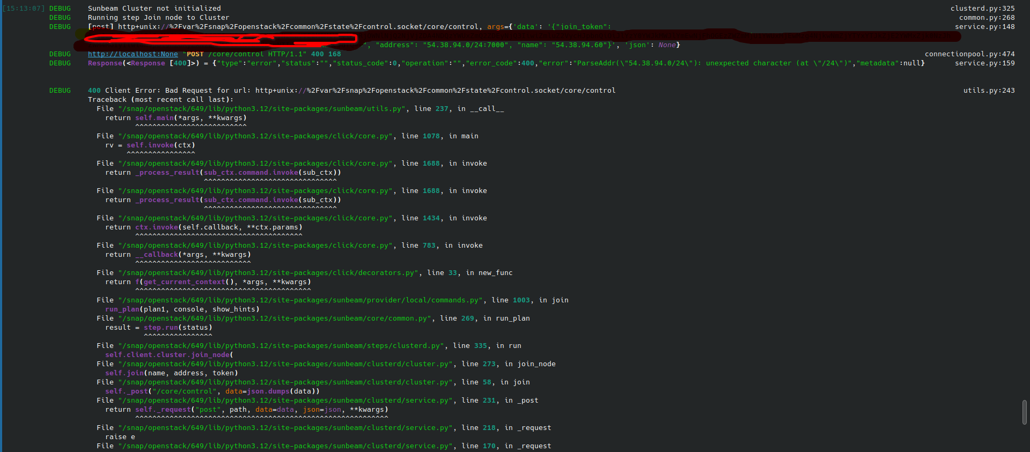Image resolution: width=1030 pixels, height=452 pixels.
Task: Click the service.py:159 source reference
Action: pos(984,63)
